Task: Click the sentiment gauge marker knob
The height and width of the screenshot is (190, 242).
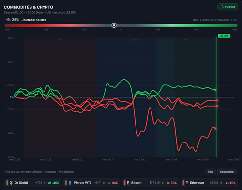Action: click(114, 25)
